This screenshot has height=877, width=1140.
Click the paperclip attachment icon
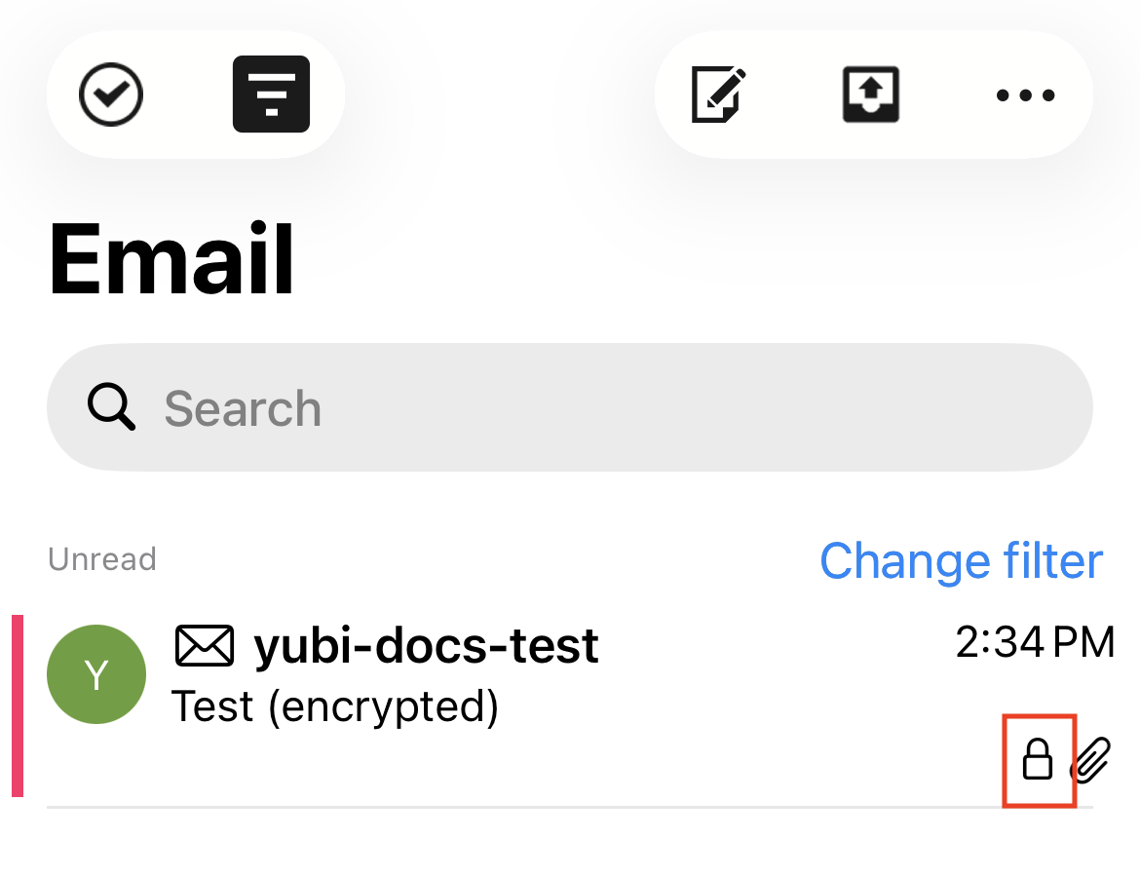[x=1092, y=760]
